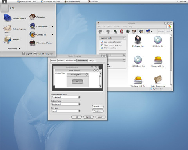
Task: Open the Favorites menu in Computer window
Action: tap(117, 27)
